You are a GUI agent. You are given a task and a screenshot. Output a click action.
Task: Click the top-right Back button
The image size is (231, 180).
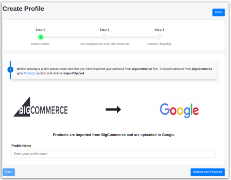click(219, 12)
